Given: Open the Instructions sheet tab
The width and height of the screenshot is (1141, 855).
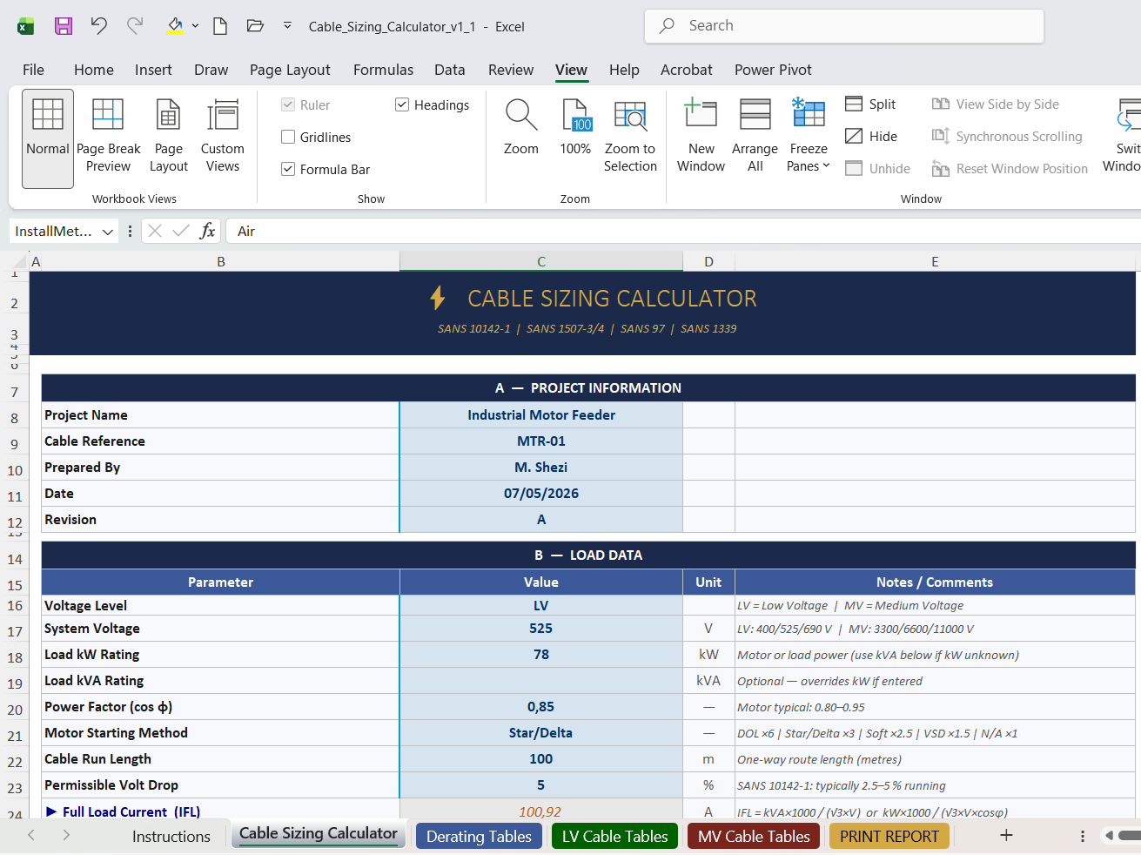Looking at the screenshot, I should [171, 836].
